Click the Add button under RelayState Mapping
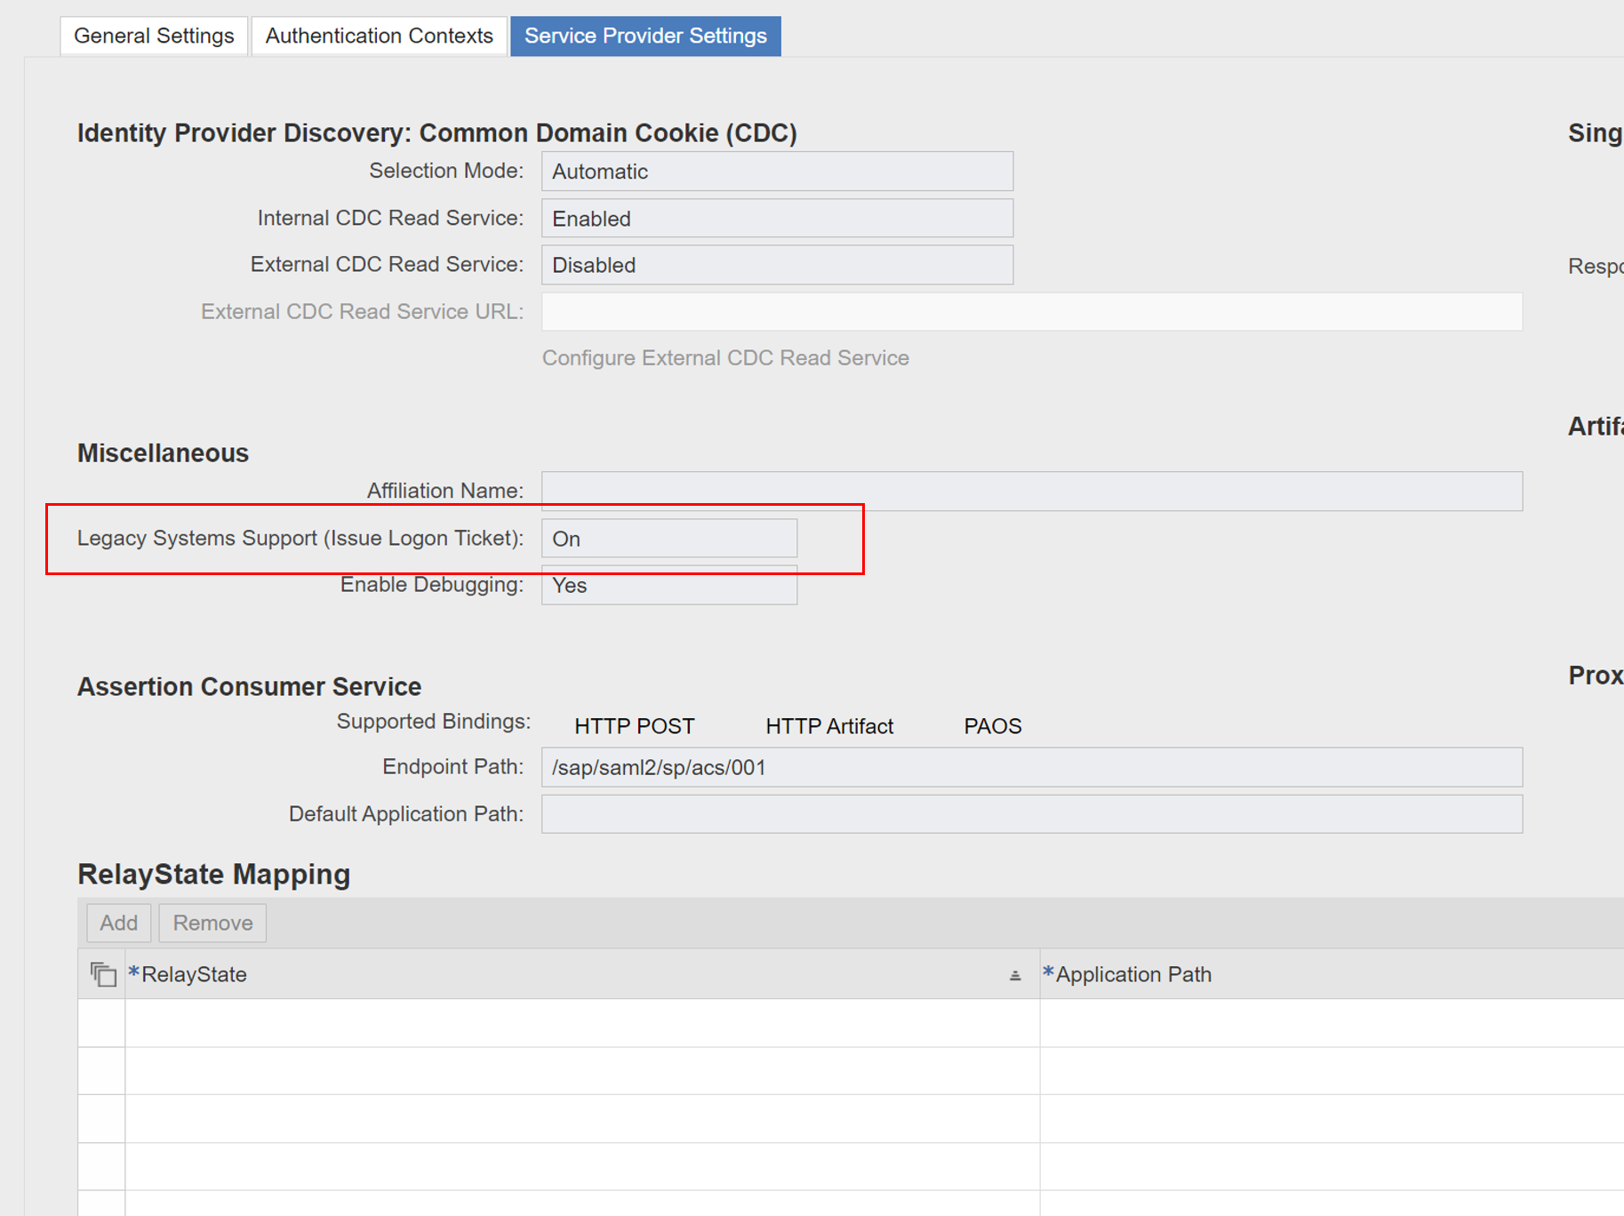1624x1216 pixels. click(117, 922)
